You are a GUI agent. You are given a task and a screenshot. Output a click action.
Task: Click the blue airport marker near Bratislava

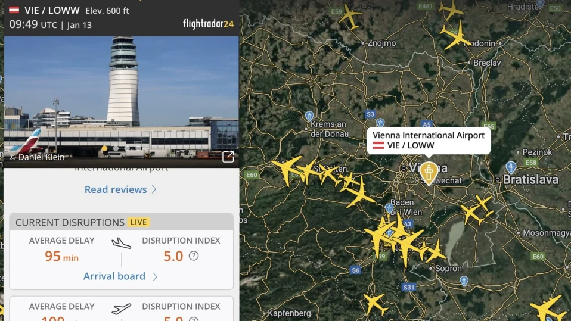pos(511,168)
